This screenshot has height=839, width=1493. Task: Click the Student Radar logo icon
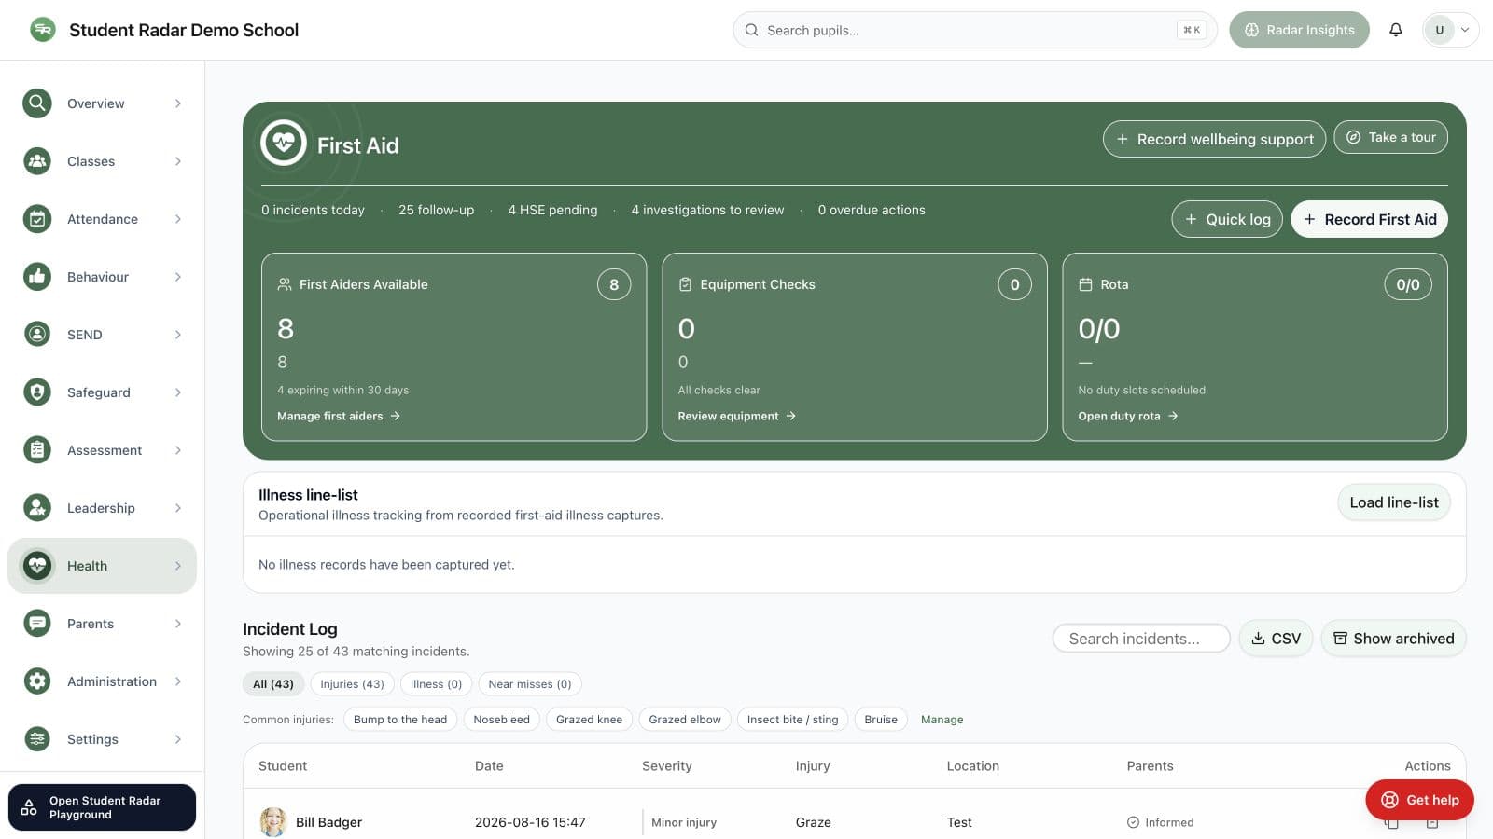click(42, 30)
